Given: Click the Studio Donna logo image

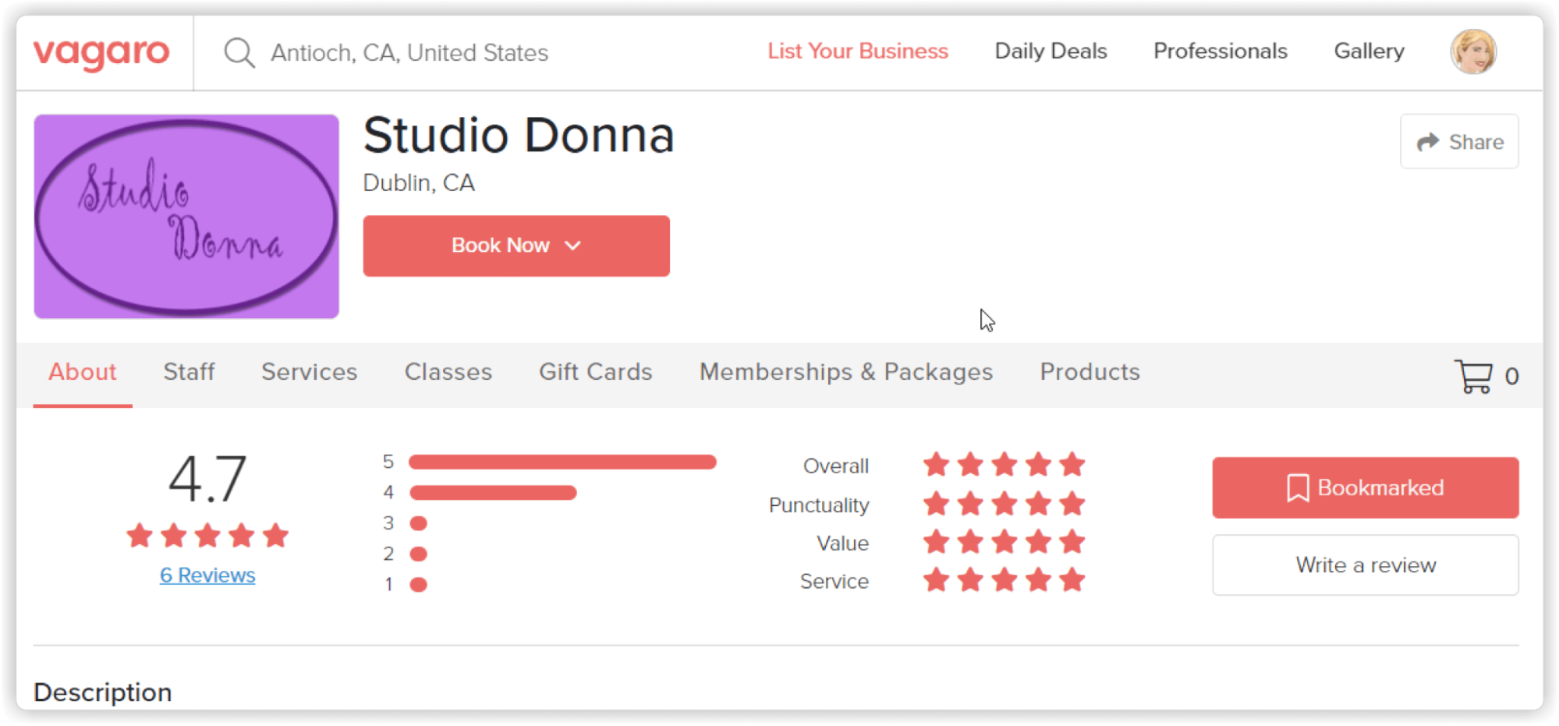Looking at the screenshot, I should 186,217.
